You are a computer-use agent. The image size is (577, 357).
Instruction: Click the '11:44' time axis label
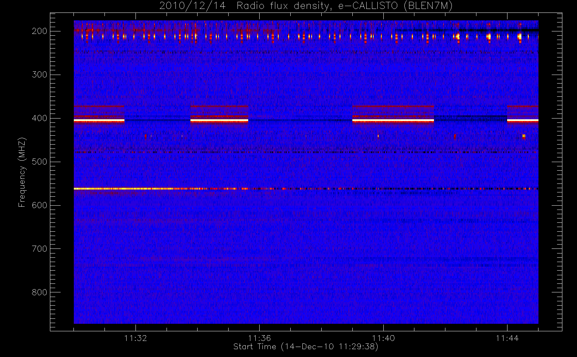pos(507,338)
